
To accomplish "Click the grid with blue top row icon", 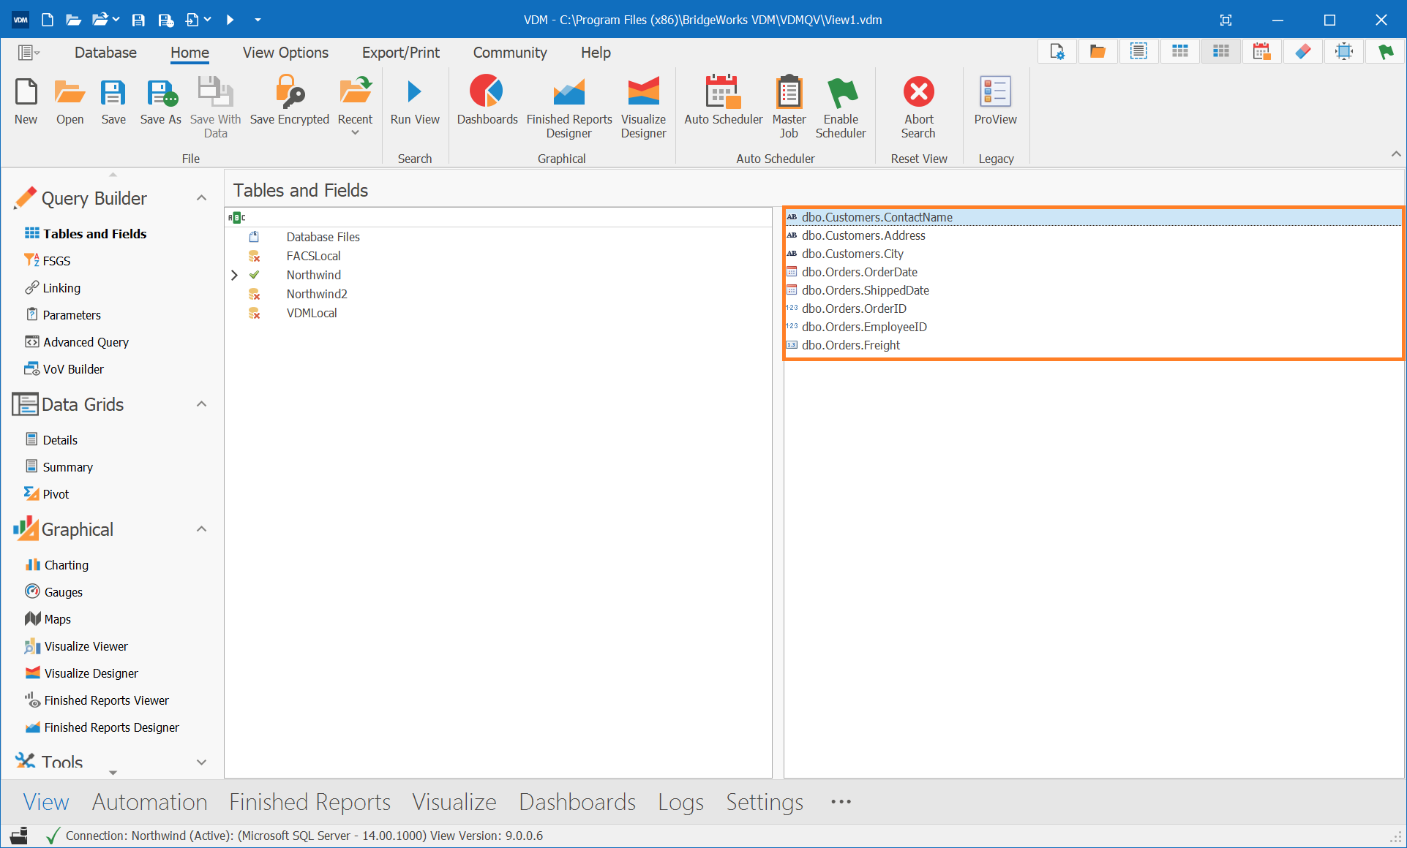I will click(1179, 52).
